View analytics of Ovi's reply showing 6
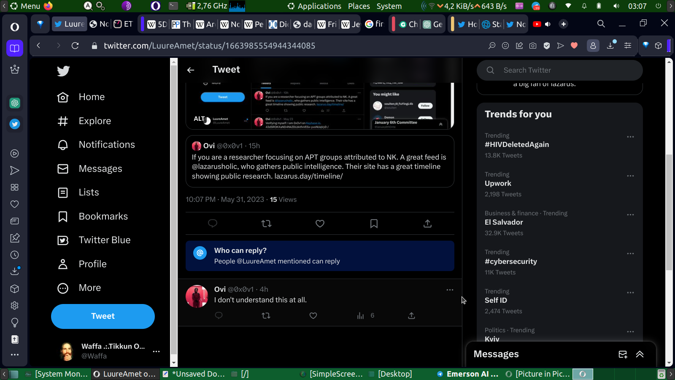 click(365, 315)
